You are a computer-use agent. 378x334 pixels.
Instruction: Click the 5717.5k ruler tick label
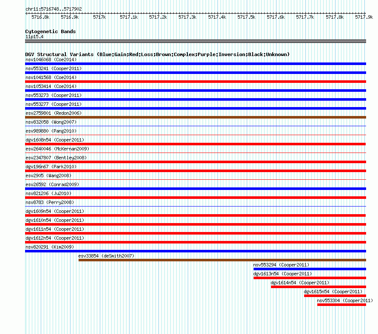tap(246, 17)
